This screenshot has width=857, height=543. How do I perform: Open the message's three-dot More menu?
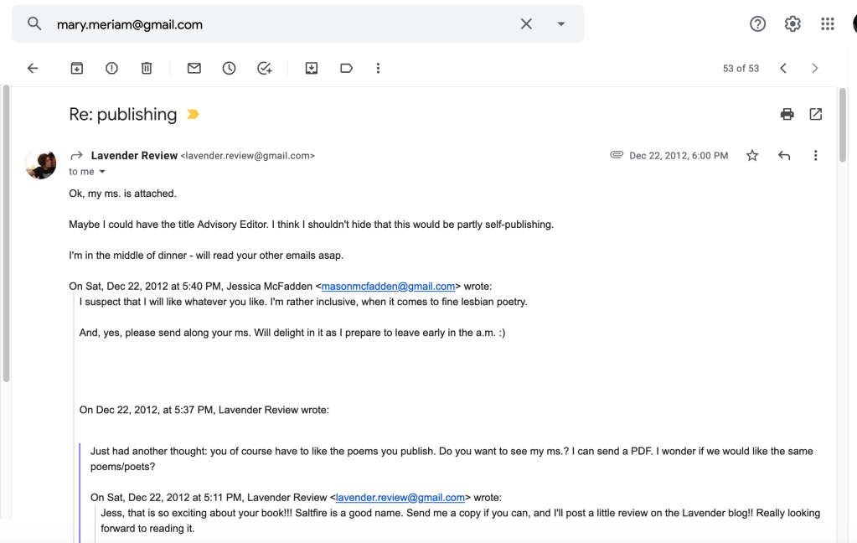815,156
